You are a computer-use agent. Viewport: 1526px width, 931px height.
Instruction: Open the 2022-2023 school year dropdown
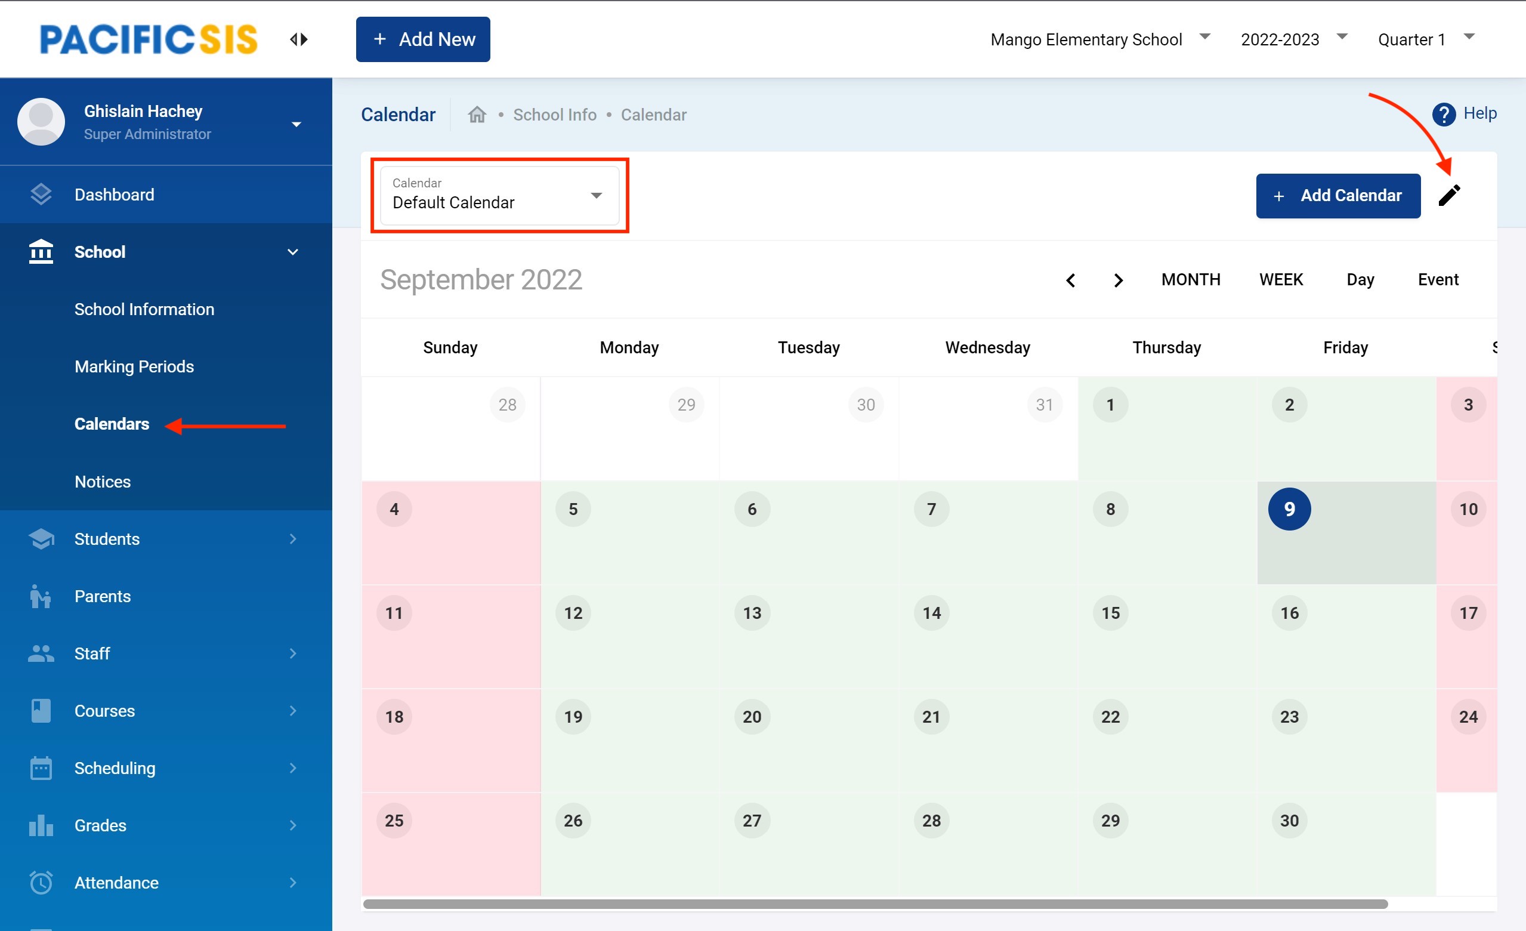[x=1293, y=39]
